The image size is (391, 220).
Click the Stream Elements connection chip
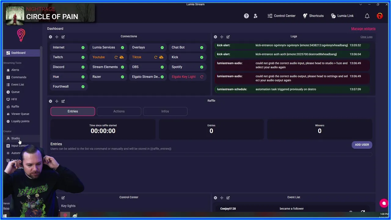coord(108,67)
